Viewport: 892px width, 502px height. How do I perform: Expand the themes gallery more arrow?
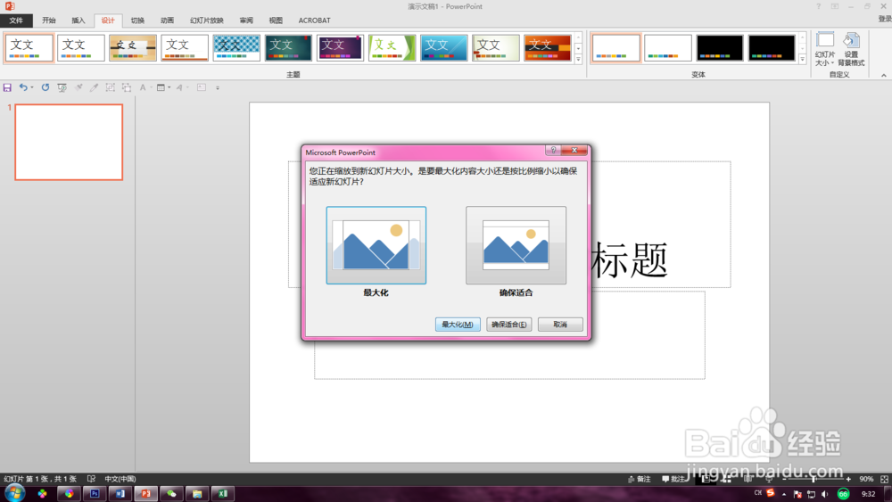(x=579, y=59)
